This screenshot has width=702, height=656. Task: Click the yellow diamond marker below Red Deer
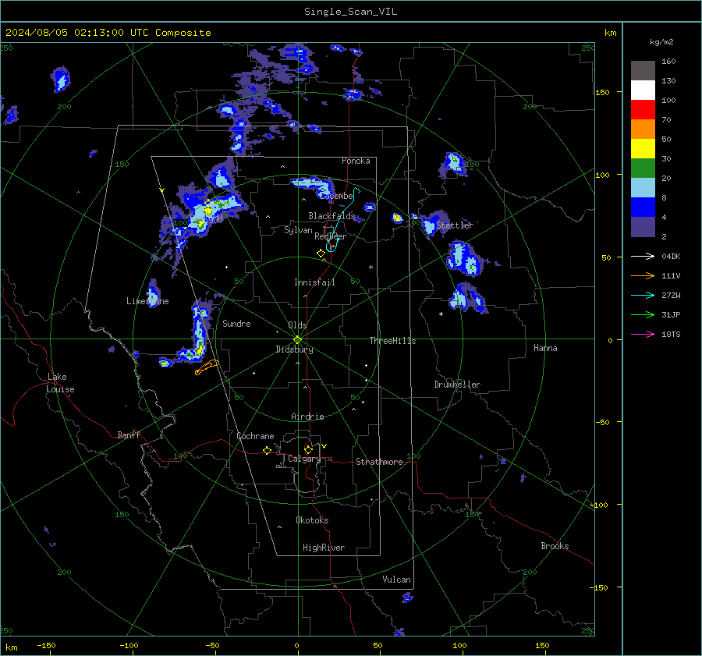click(x=321, y=254)
